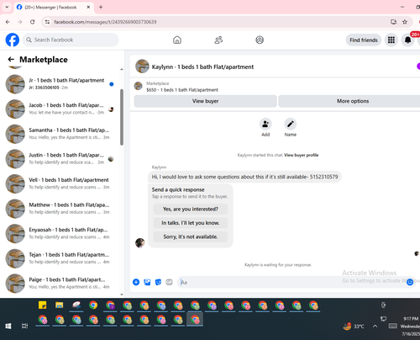Screen dimensions: 420x340
Task: Open a new browser tab
Action: pos(101,7)
